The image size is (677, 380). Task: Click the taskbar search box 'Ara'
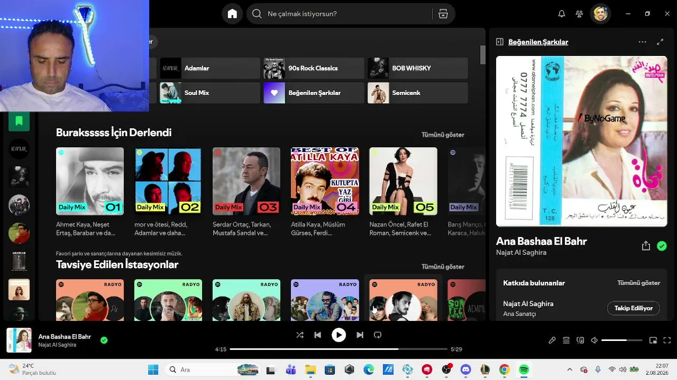[x=213, y=369]
